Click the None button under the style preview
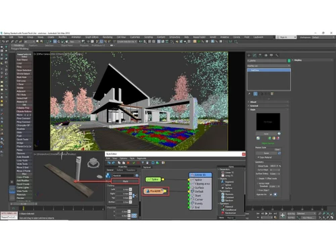 [266, 134]
